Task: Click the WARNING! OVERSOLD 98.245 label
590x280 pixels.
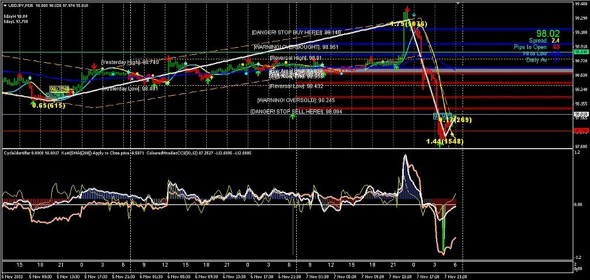Action: click(x=296, y=100)
